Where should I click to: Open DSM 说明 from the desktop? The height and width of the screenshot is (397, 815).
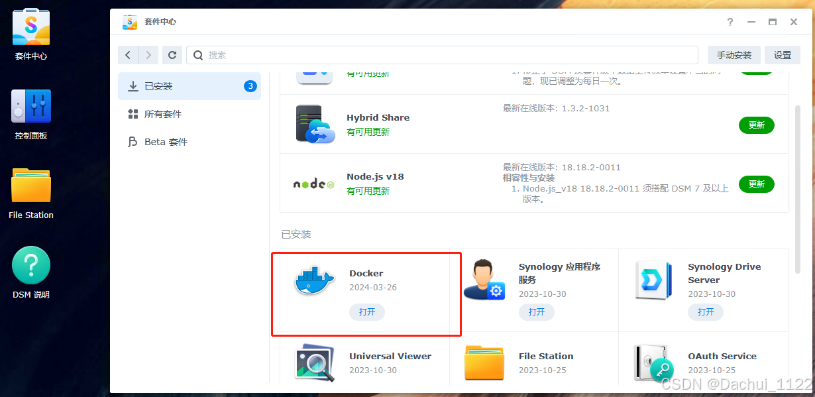[x=30, y=265]
